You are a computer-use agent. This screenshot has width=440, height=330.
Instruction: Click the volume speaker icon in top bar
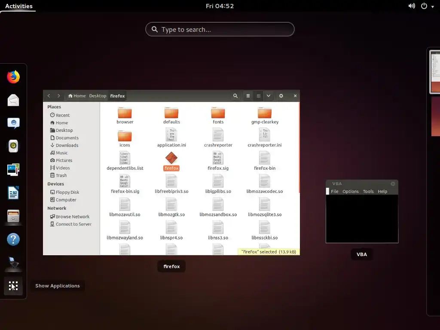pos(412,6)
